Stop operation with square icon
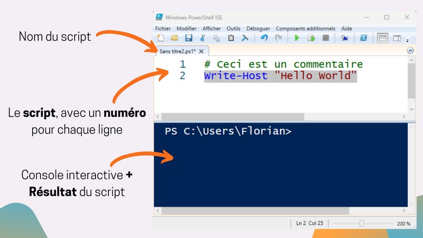This screenshot has width=423, height=238. [x=326, y=38]
